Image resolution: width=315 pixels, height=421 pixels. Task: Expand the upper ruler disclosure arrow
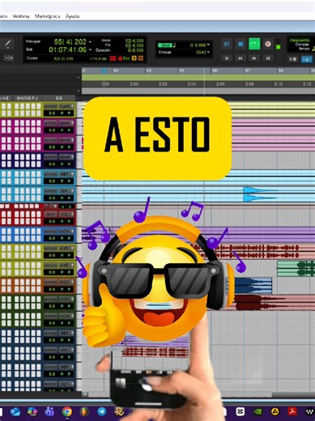[x=79, y=78]
